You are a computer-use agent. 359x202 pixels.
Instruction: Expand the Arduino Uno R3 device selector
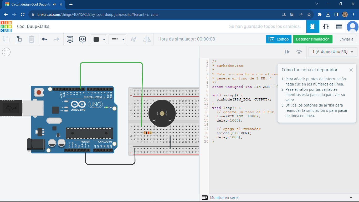pos(333,52)
